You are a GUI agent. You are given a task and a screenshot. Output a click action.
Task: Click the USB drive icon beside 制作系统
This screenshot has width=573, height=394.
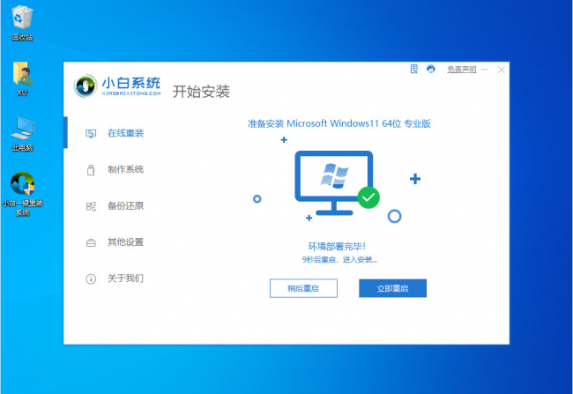[x=91, y=169]
